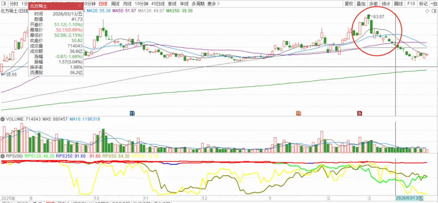Select the 10分钟 period tab
Viewport: 438px width, 203px height.
click(x=142, y=4)
